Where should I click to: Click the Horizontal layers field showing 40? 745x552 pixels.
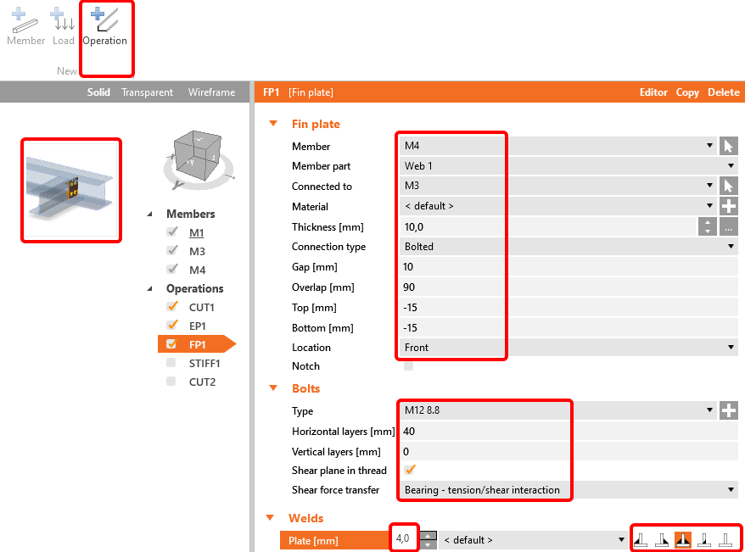[568, 431]
